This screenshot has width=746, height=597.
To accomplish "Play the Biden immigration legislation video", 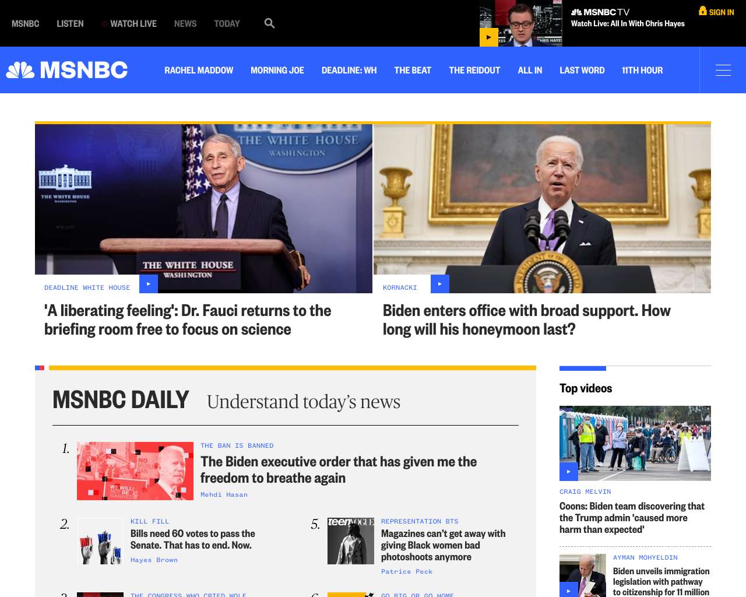I will point(569,590).
